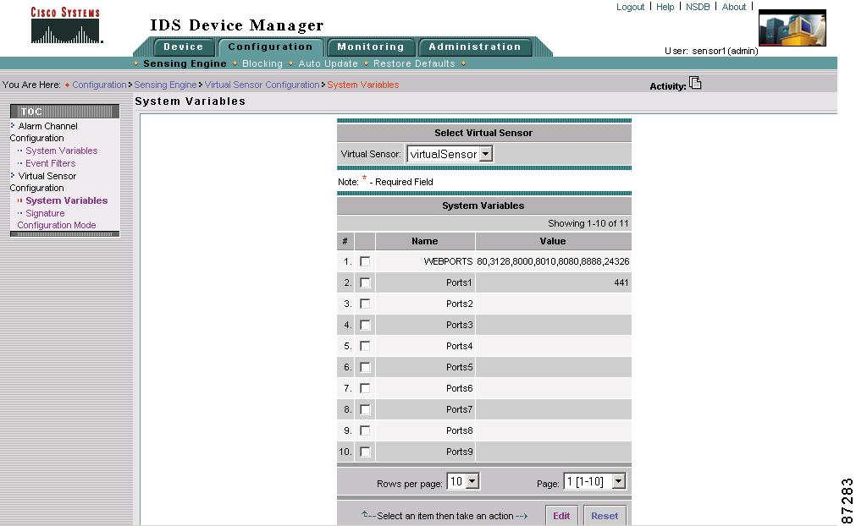This screenshot has height=526, width=856.
Task: Tick the Ports2 row checkbox
Action: point(365,304)
